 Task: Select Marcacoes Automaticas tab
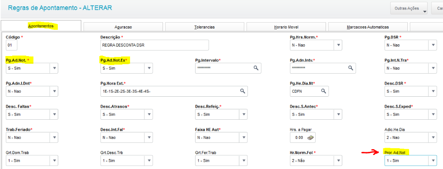368,27
